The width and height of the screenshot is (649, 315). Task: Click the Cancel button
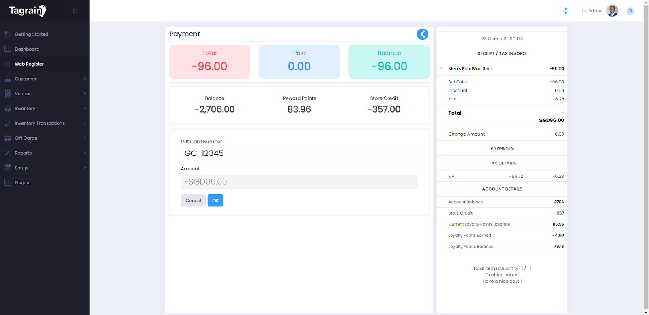pyautogui.click(x=193, y=200)
